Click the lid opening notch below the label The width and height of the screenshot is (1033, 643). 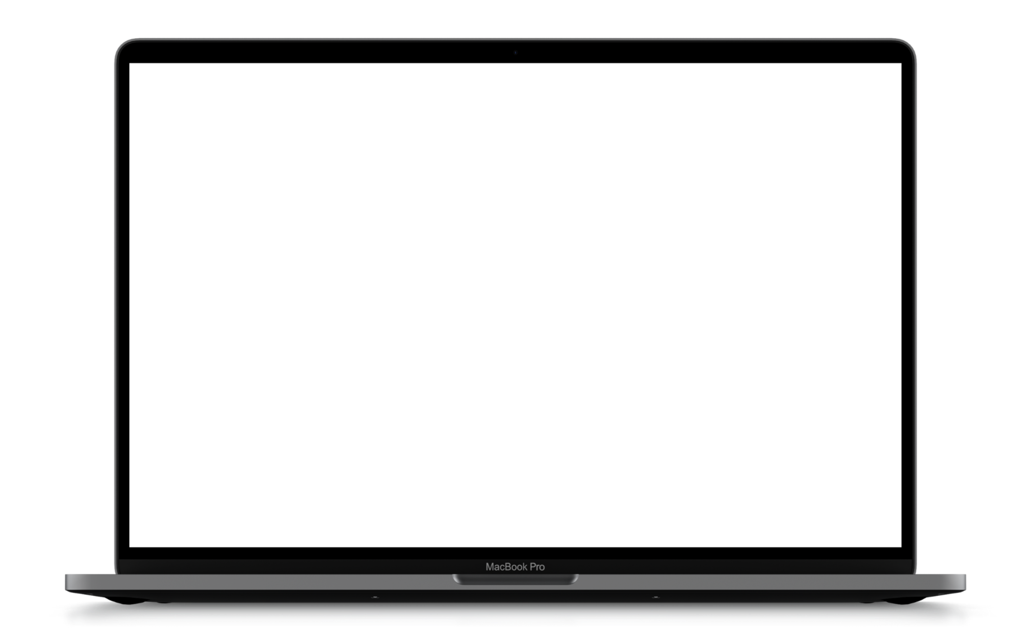click(515, 579)
